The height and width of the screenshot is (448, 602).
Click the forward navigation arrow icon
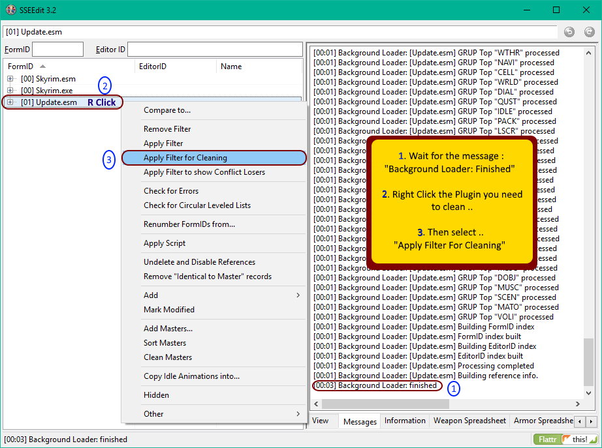(x=590, y=32)
